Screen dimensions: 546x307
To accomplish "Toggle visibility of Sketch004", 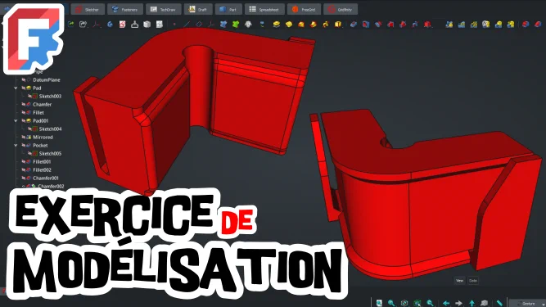I will tap(29, 129).
